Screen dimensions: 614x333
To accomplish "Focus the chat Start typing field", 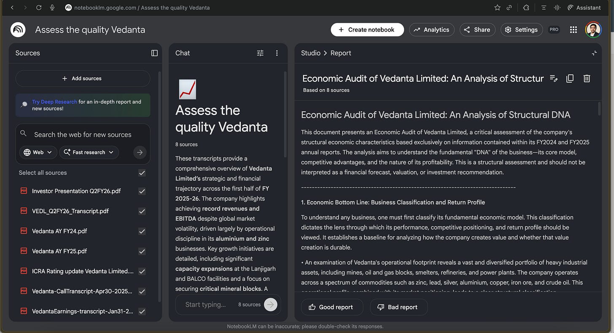I will pos(205,304).
